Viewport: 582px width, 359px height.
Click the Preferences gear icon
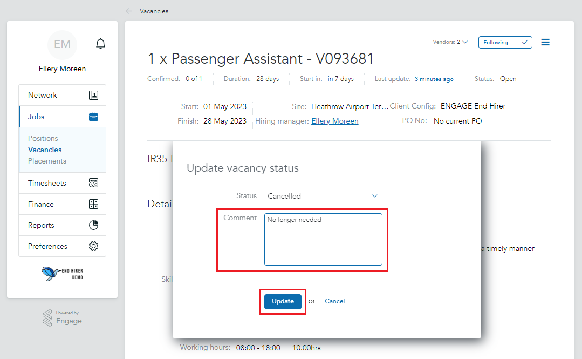93,246
